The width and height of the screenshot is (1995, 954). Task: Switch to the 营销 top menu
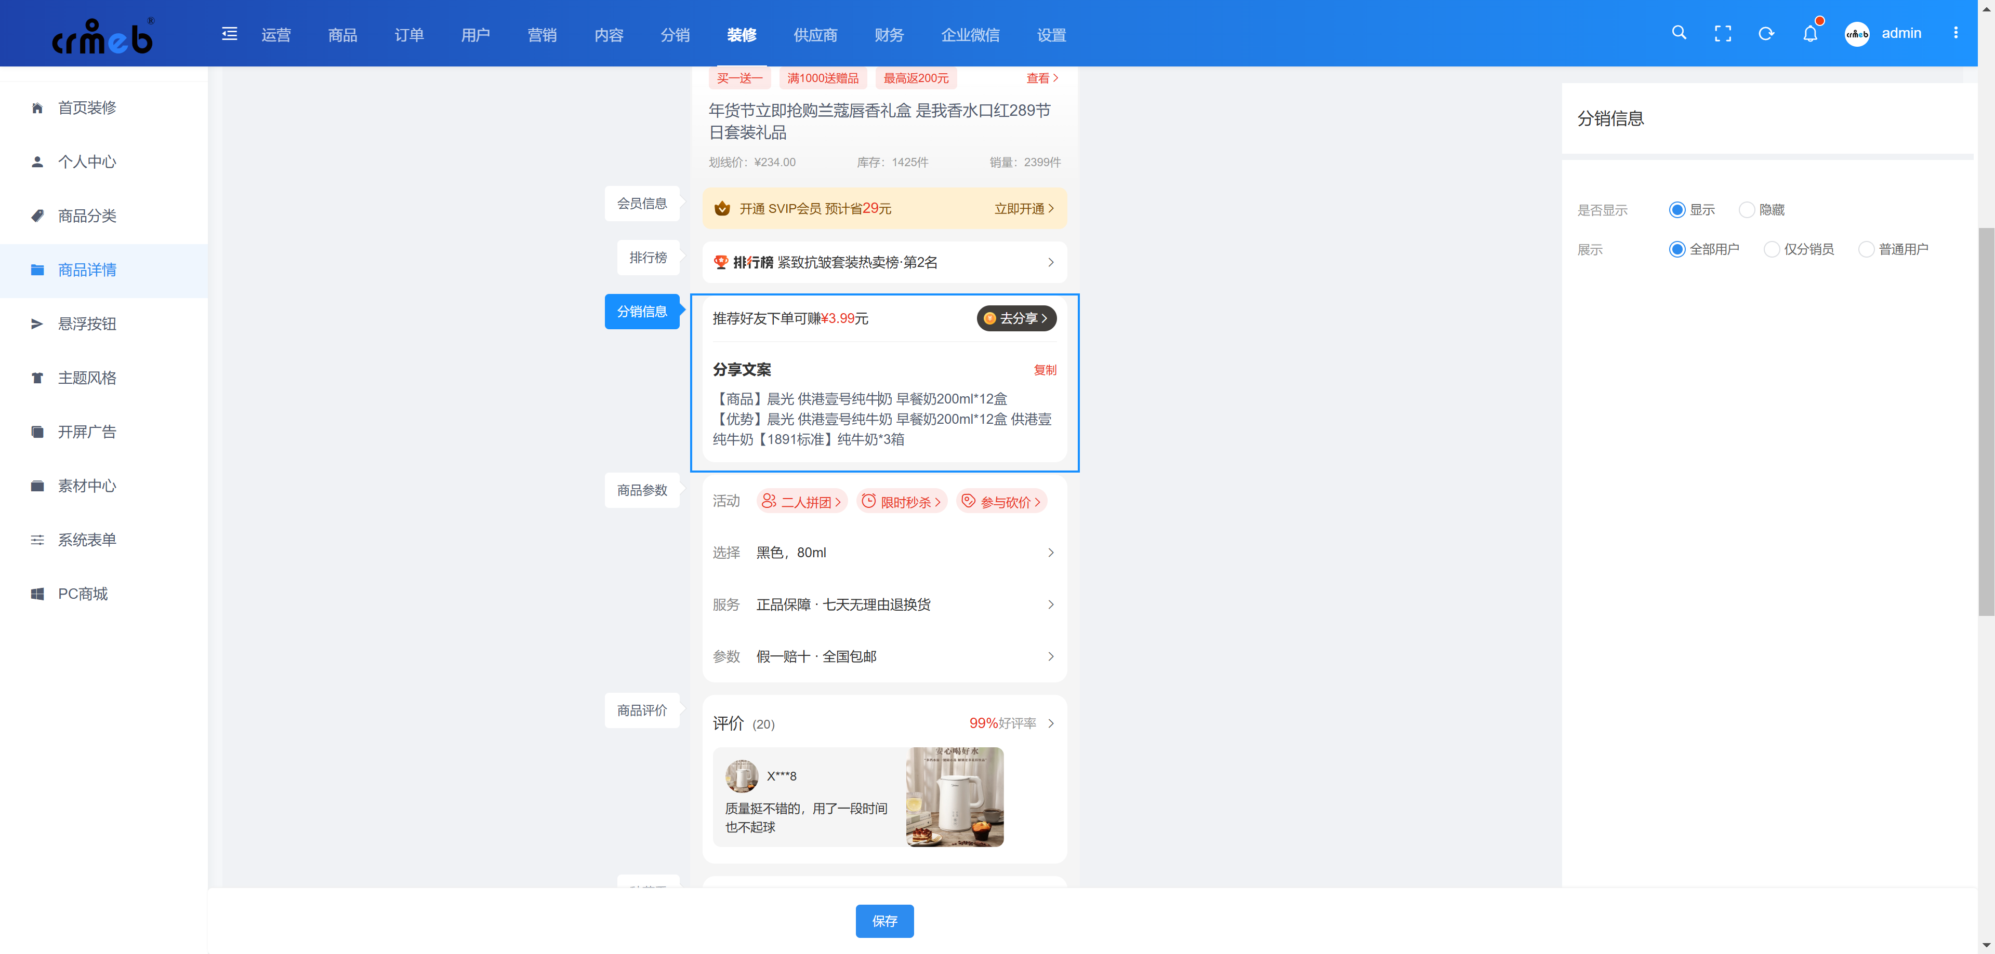tap(541, 35)
